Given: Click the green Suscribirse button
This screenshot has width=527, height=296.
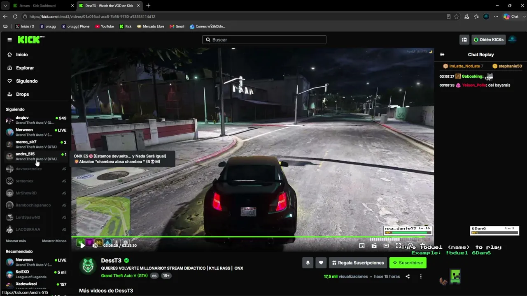Looking at the screenshot, I should (408, 263).
